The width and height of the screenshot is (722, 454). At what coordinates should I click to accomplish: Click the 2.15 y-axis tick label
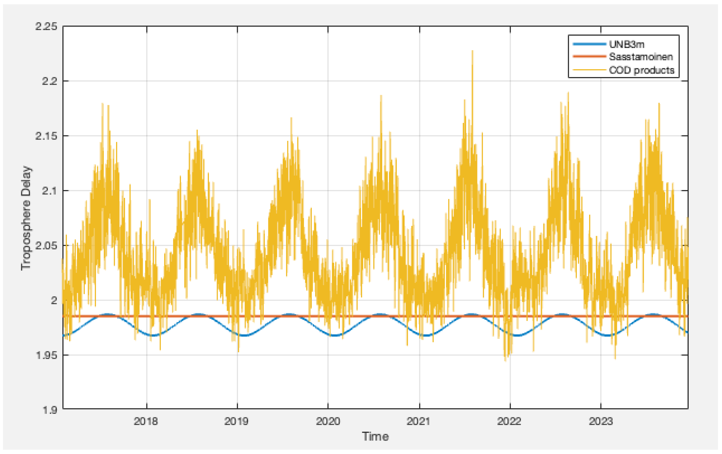[46, 136]
